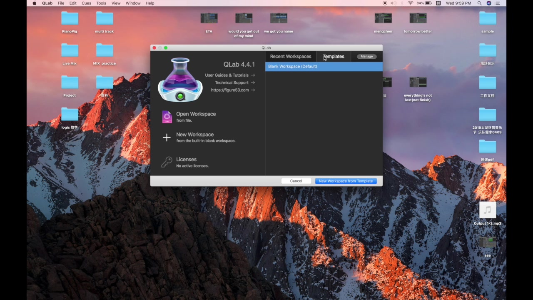533x300 pixels.
Task: Open the QLab application menu
Action: click(47, 3)
